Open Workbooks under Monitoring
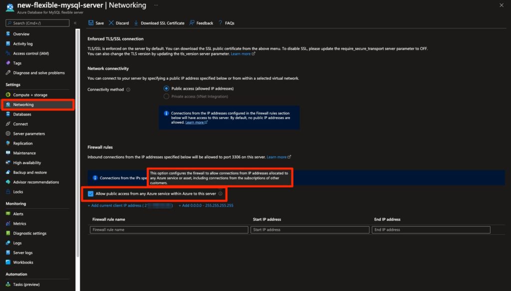The width and height of the screenshot is (511, 291). tap(23, 263)
